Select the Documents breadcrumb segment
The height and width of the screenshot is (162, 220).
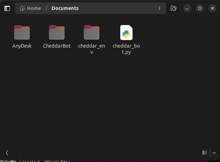[x=65, y=8]
